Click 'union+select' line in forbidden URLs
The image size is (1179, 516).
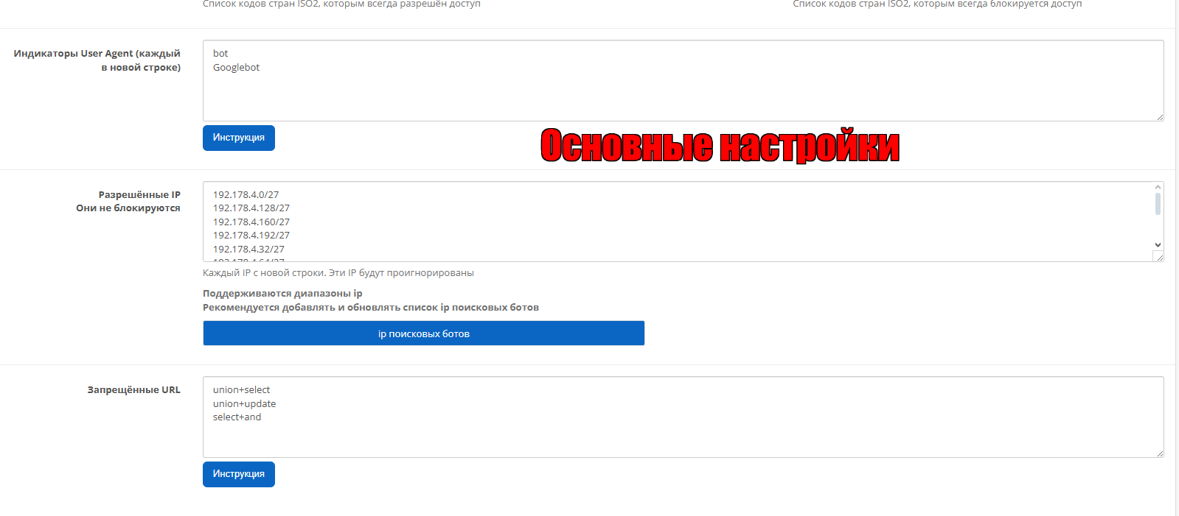point(241,390)
